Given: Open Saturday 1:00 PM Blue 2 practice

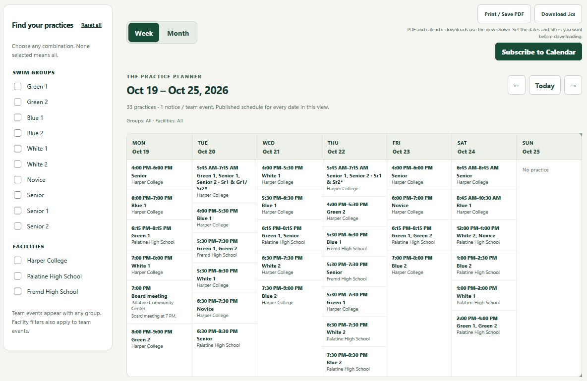Looking at the screenshot, I should pyautogui.click(x=484, y=265).
